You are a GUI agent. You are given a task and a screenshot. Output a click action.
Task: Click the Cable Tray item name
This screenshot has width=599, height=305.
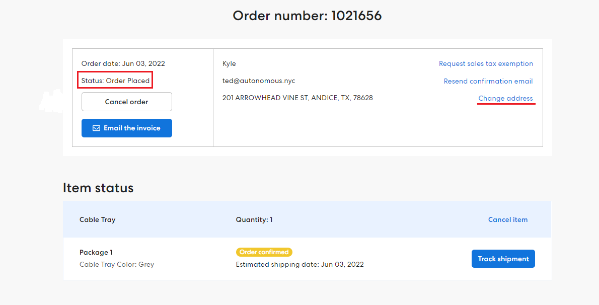coord(97,219)
